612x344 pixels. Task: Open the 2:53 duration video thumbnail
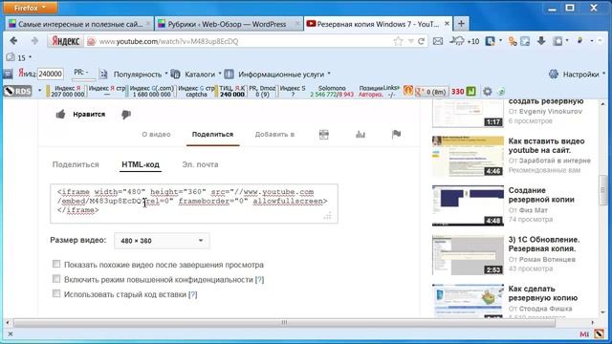[x=468, y=255]
